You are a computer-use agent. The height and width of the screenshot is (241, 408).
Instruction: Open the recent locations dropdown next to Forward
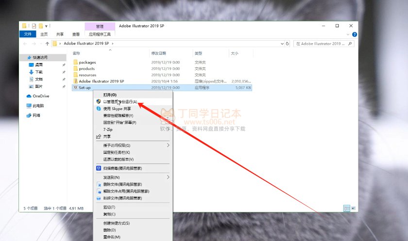point(41,44)
